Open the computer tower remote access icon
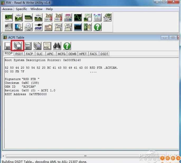Image resolution: width=181 pixels, height=163 pixels. click(88, 27)
